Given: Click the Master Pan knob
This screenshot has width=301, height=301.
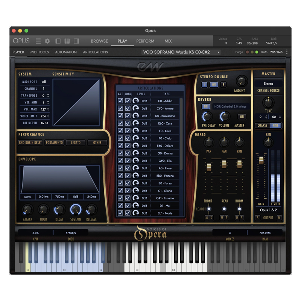Looking at the screenshot, I should (268, 143).
